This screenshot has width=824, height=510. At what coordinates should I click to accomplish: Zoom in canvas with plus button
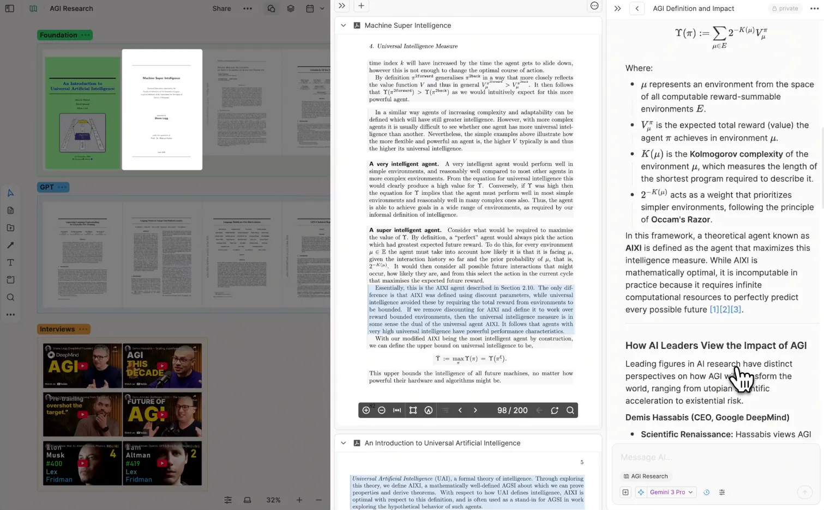(x=299, y=500)
